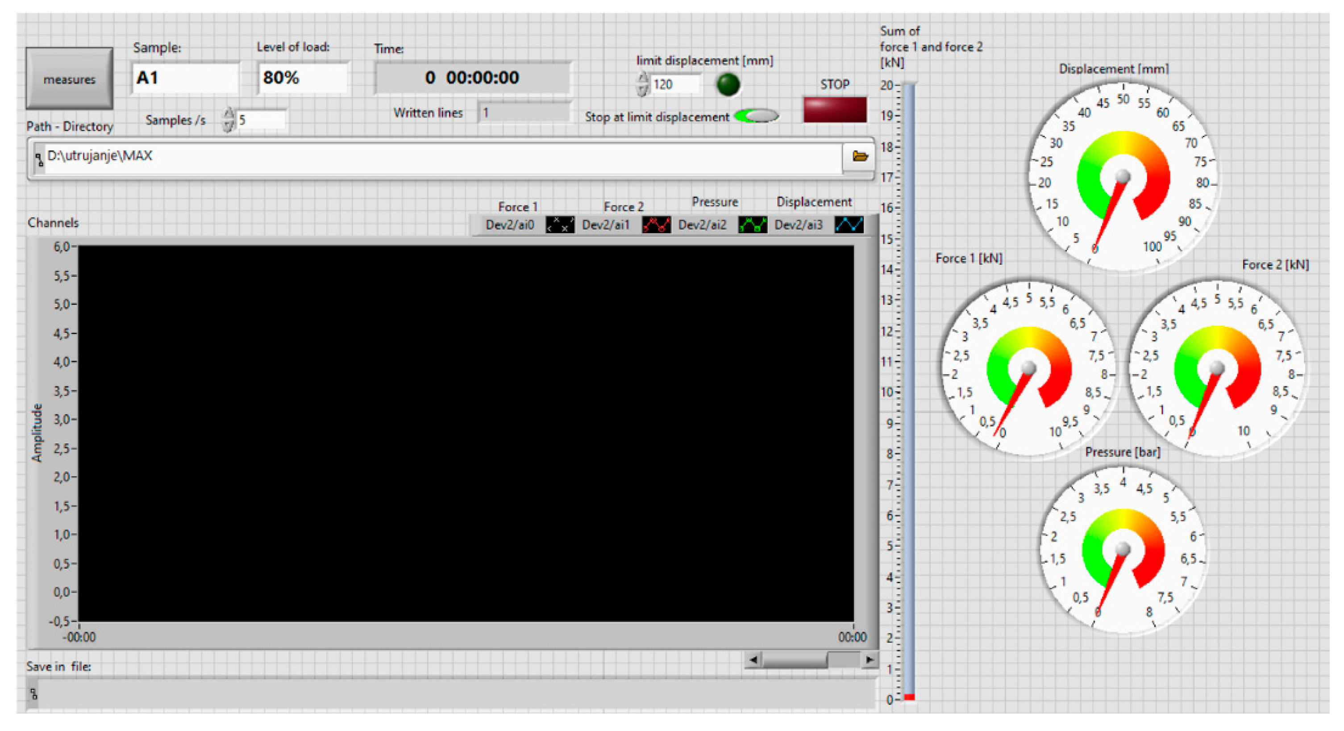Click the Sample name field A1

pos(185,78)
